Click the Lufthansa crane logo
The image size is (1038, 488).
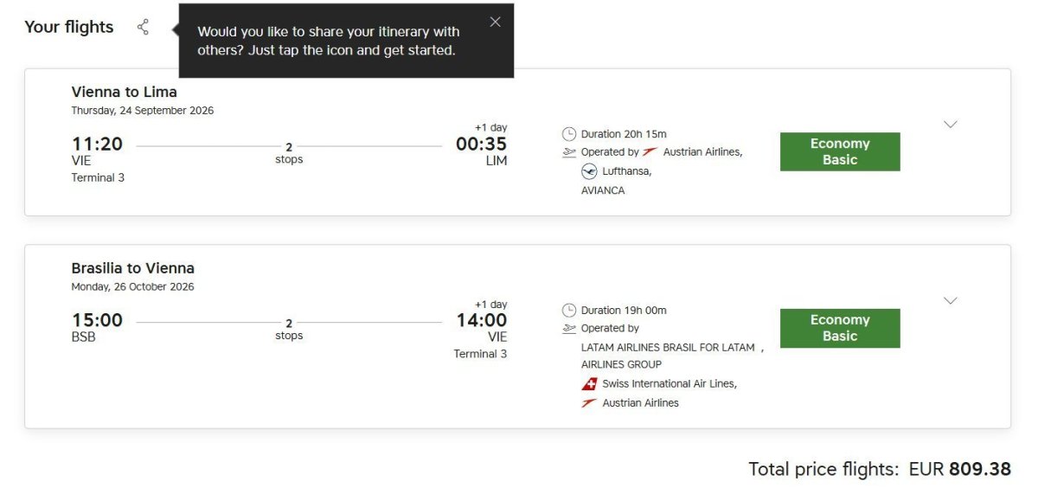[589, 171]
